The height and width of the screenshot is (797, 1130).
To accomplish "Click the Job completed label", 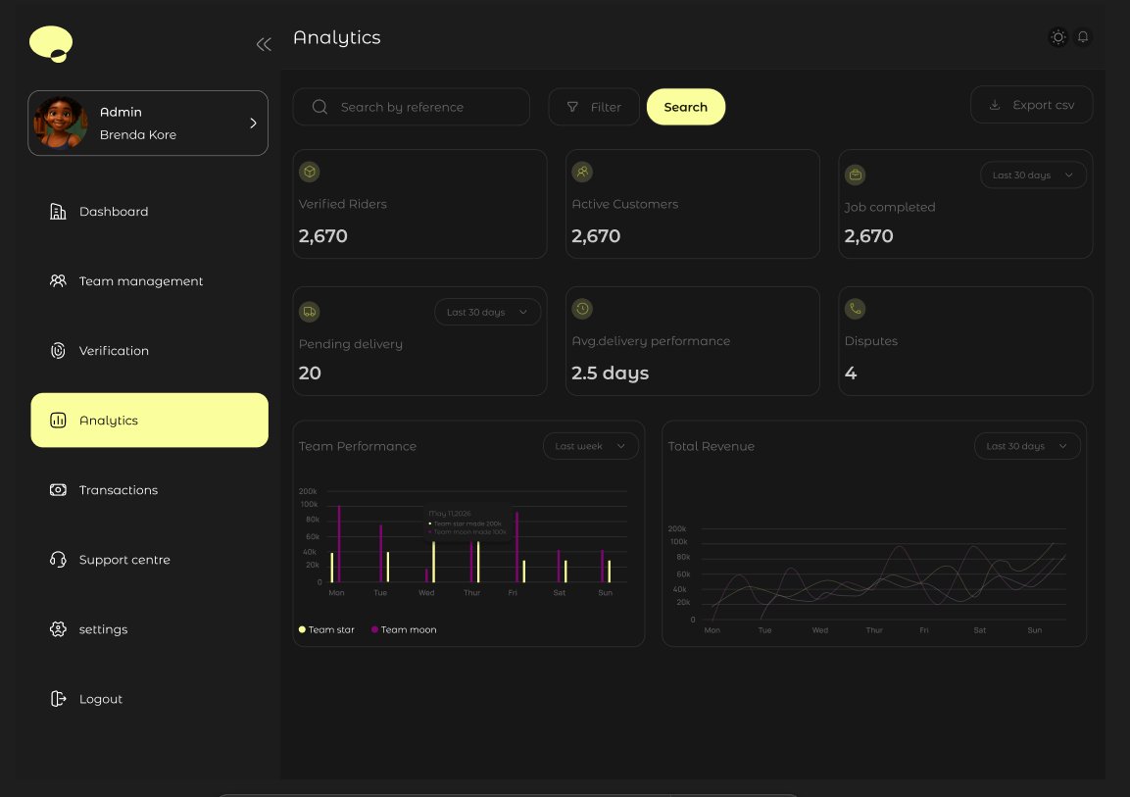I will tap(889, 207).
